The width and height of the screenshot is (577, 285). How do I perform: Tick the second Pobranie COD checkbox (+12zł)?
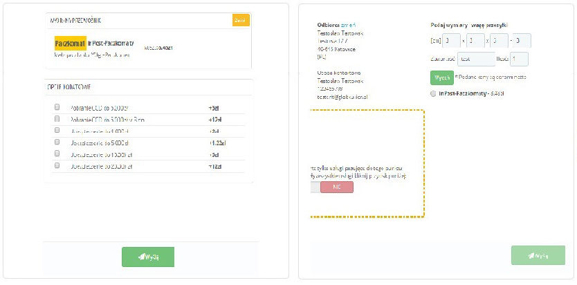pos(57,120)
